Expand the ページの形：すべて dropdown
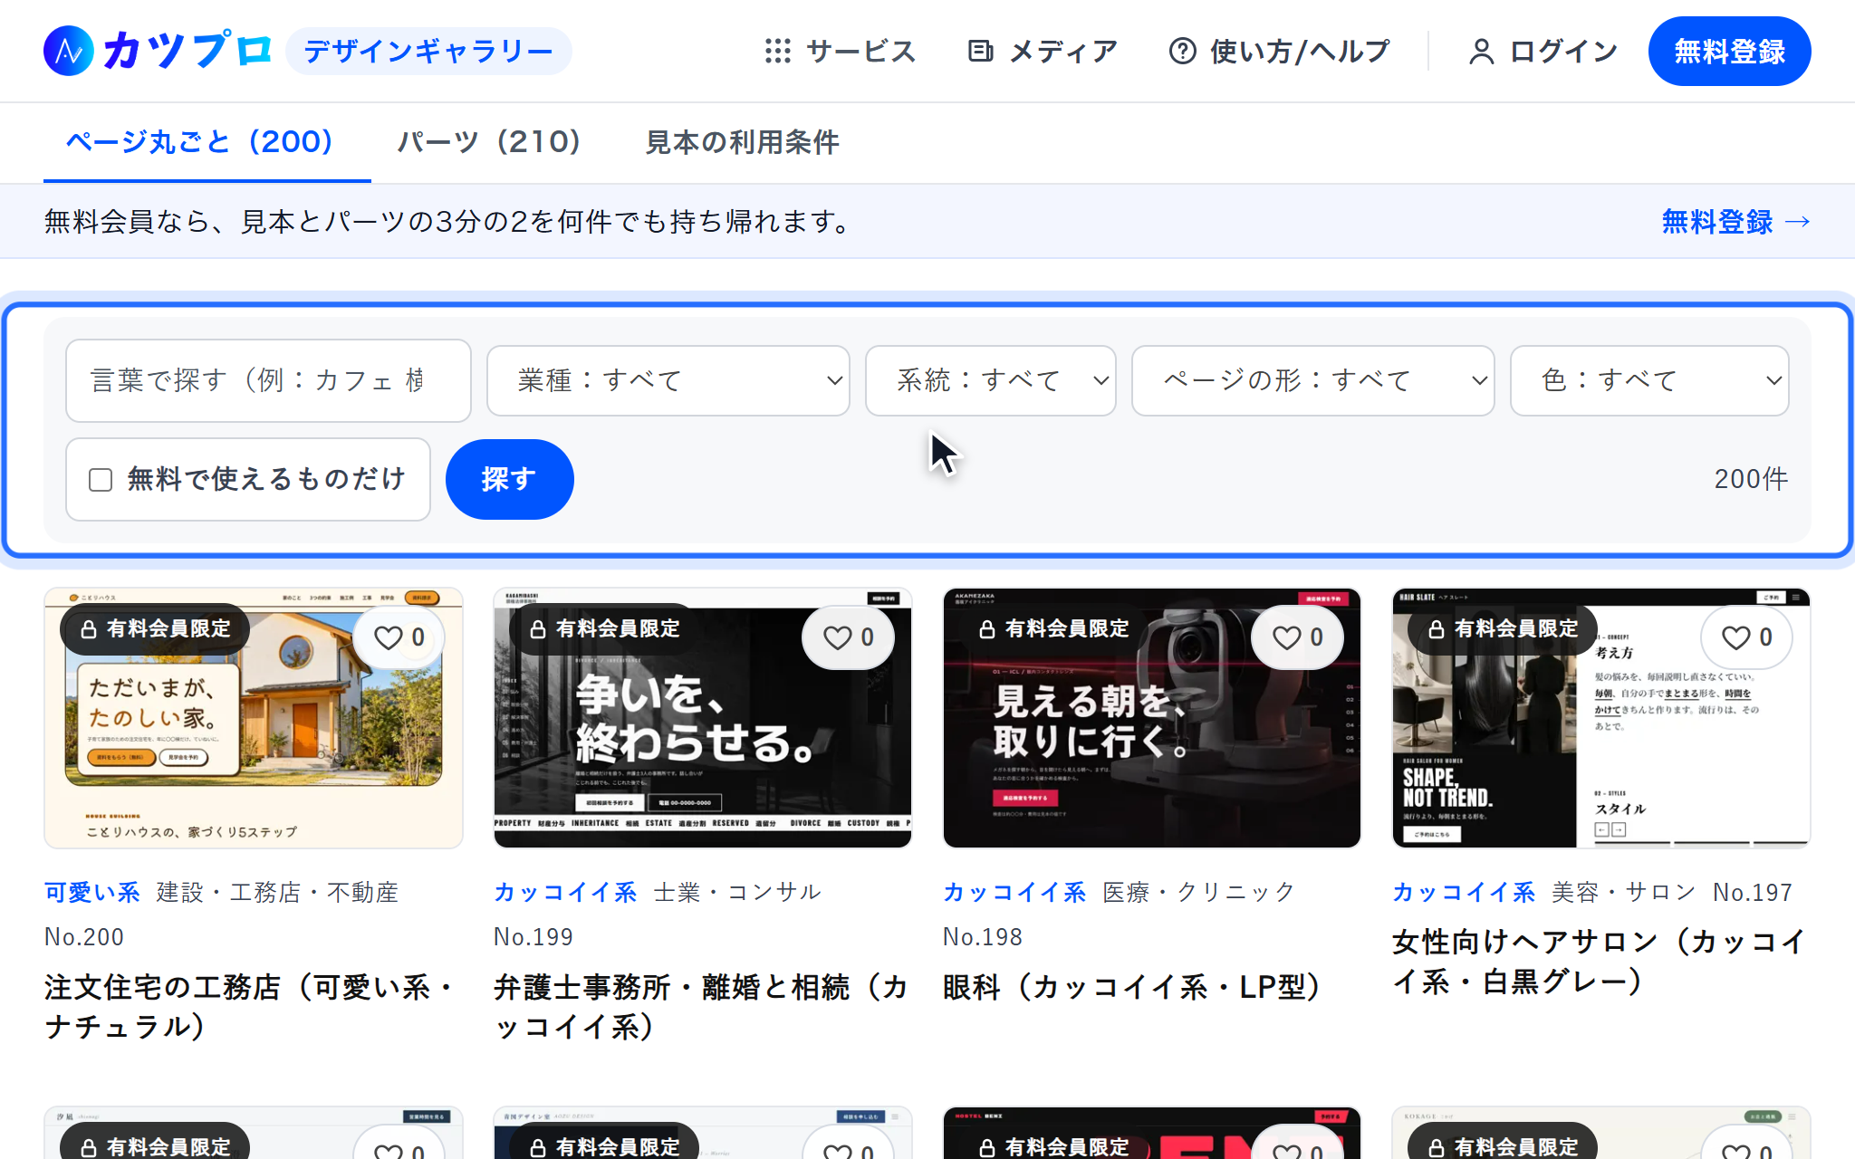 pyautogui.click(x=1313, y=380)
